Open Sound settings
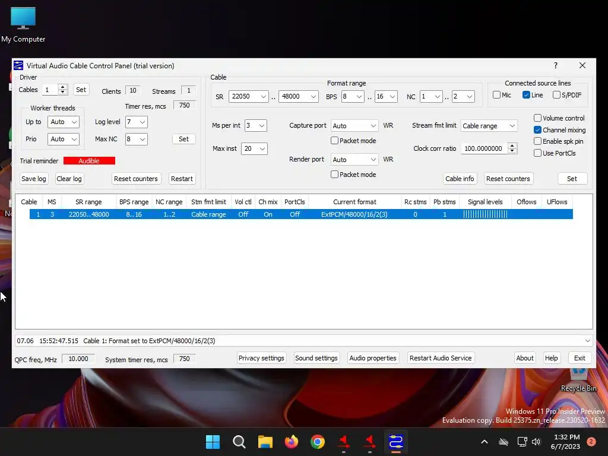The width and height of the screenshot is (608, 456). pos(316,358)
